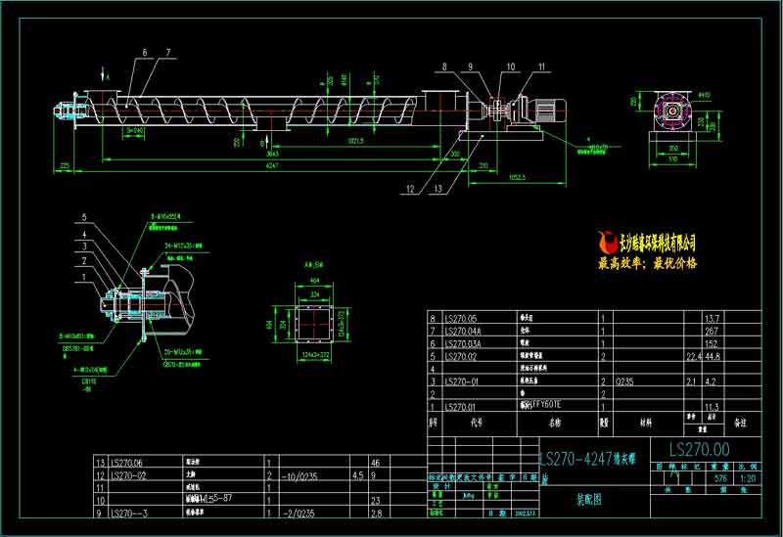This screenshot has width=783, height=537.
Task: Select the LS270.00 drawing number text
Action: 699,448
